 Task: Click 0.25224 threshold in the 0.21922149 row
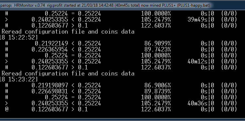pos(90,43)
